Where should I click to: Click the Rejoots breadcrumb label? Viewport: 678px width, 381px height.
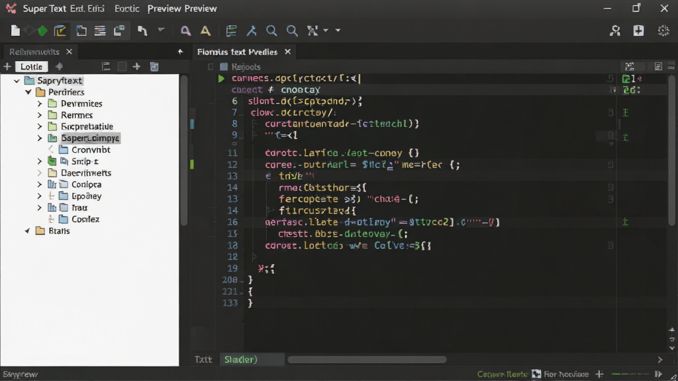pos(246,67)
